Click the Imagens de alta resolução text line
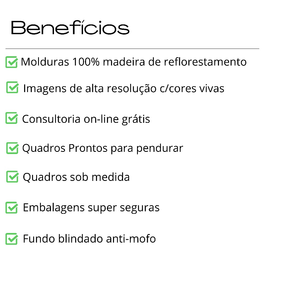 (124, 89)
